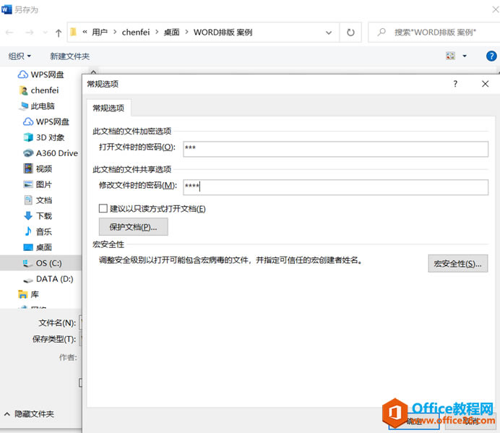Click the search WORD排版 案例 box
Viewport: 500px width, 433px height.
pos(435,33)
